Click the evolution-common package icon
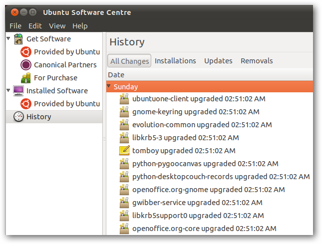Image resolution: width=322 pixels, height=244 pixels. pyautogui.click(x=124, y=125)
